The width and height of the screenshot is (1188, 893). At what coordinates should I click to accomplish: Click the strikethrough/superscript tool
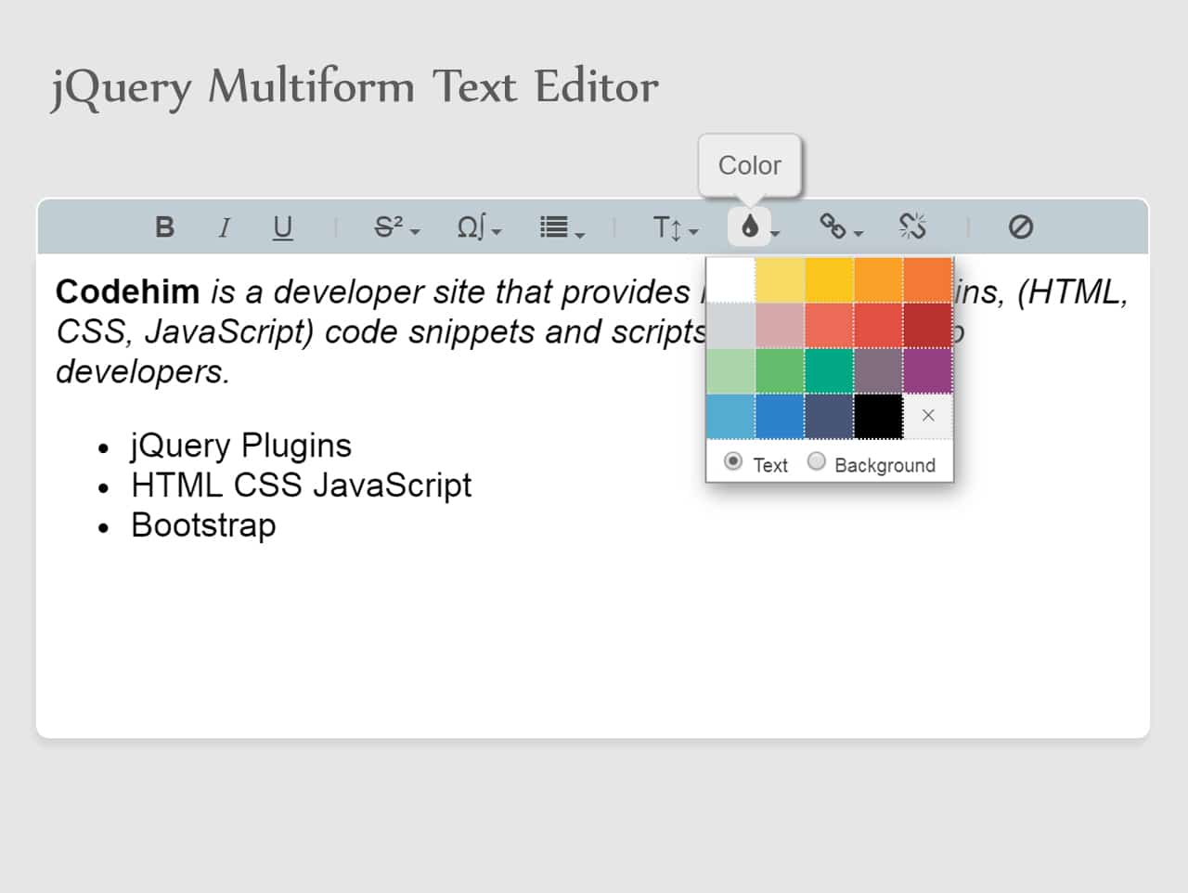click(x=387, y=226)
